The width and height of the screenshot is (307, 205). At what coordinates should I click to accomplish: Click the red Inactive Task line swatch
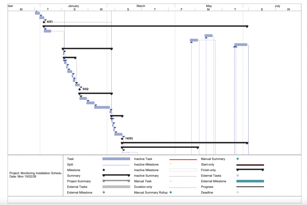click(183, 159)
